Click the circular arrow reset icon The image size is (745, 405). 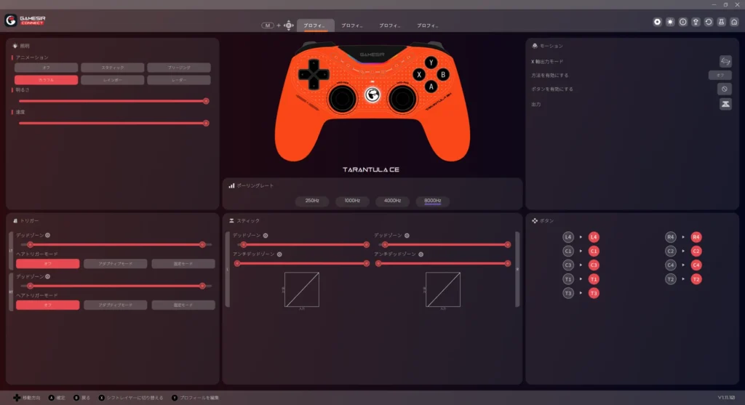(x=709, y=22)
